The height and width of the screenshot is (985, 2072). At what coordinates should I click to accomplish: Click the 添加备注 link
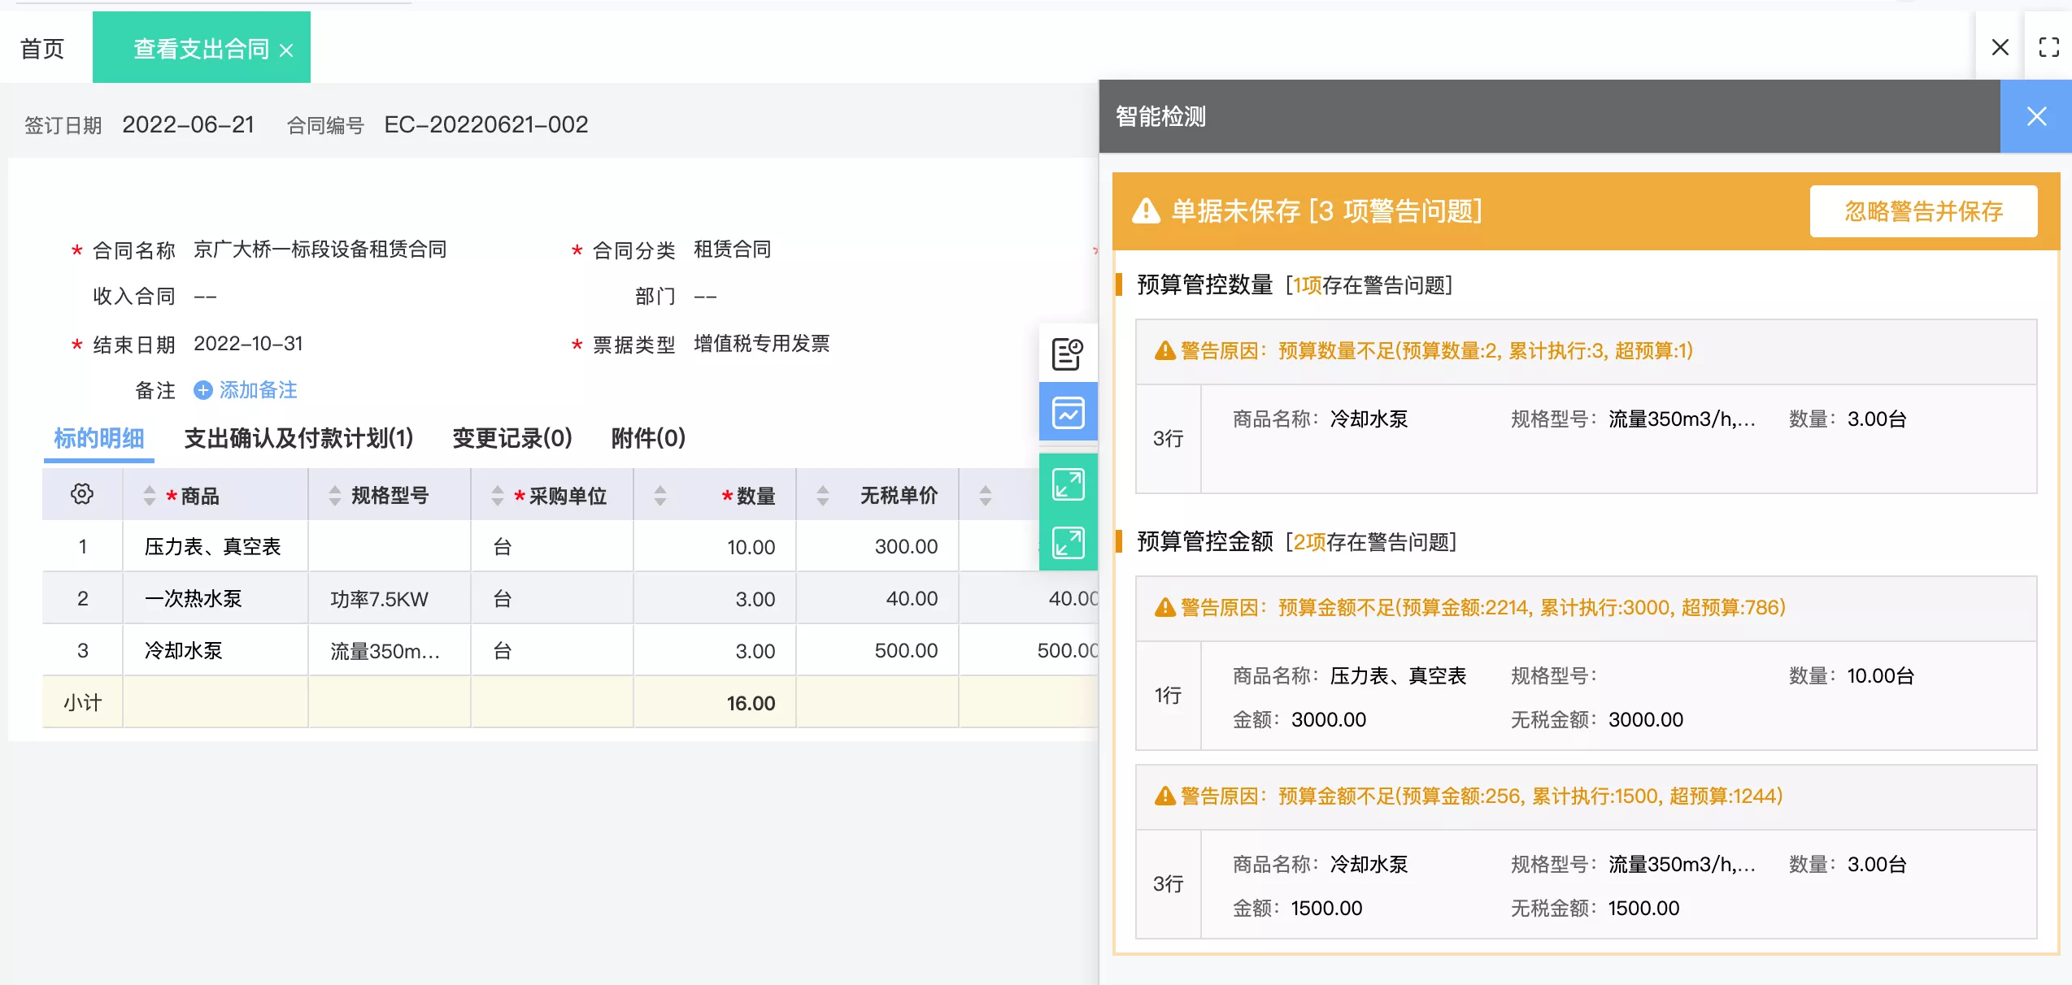[x=258, y=390]
